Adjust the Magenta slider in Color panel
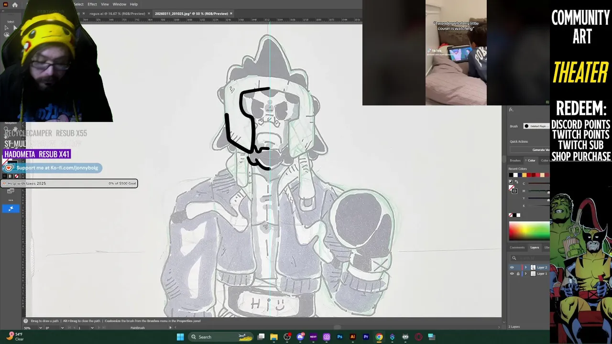This screenshot has height=344, width=612. click(x=539, y=191)
